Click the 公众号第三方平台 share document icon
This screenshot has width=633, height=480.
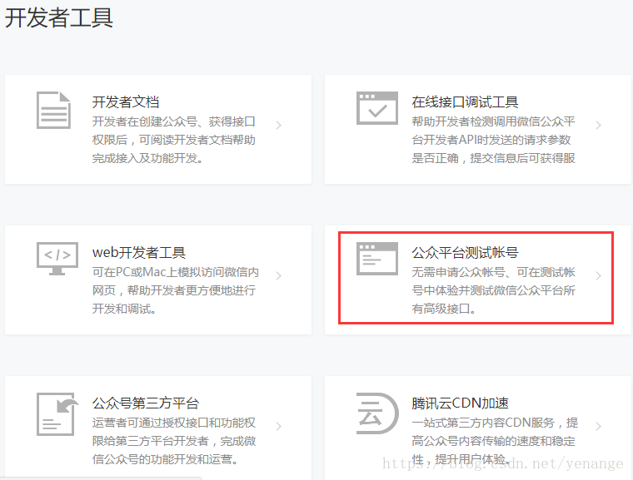point(57,413)
